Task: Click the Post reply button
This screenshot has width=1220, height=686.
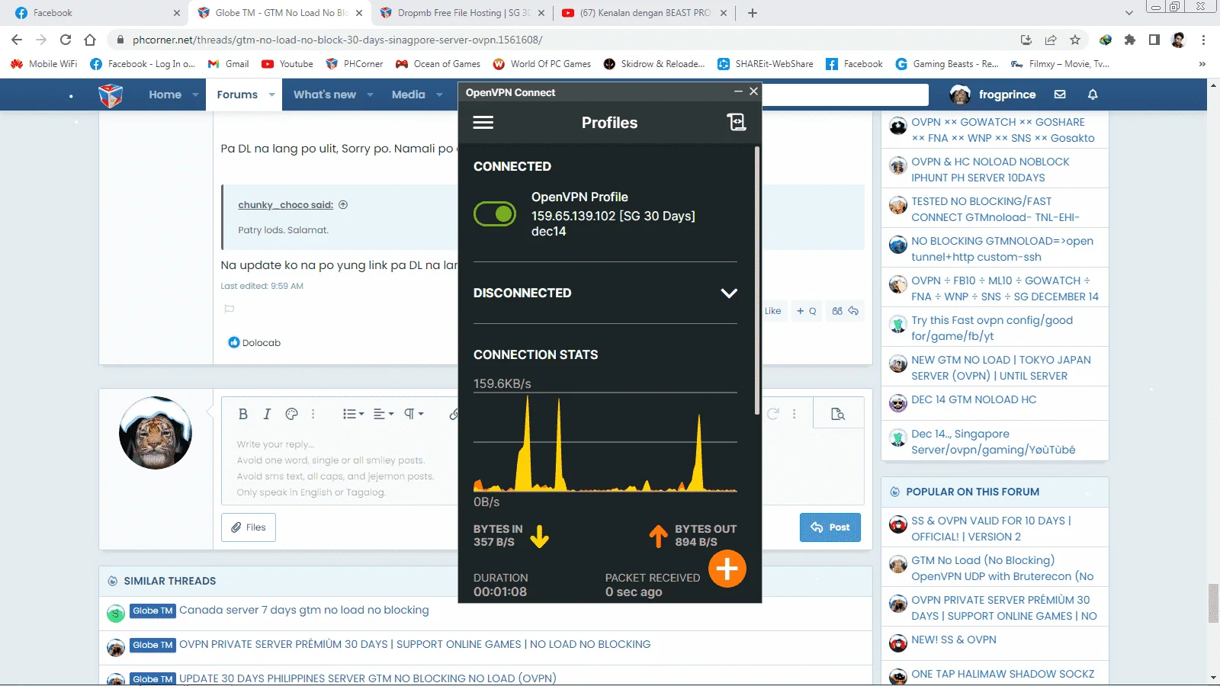Action: (830, 527)
